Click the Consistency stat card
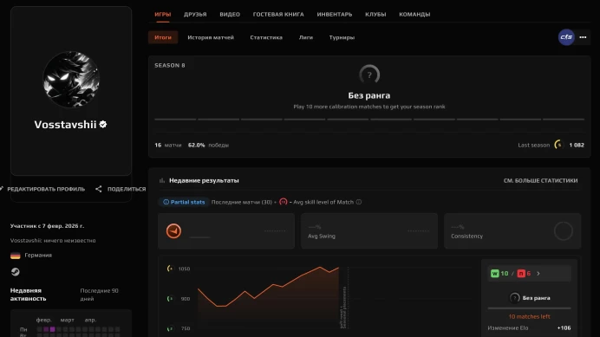The height and width of the screenshot is (337, 600). [x=512, y=231]
